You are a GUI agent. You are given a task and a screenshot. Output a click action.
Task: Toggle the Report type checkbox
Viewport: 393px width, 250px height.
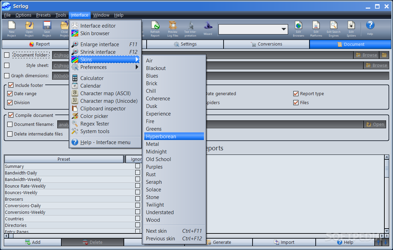296,93
